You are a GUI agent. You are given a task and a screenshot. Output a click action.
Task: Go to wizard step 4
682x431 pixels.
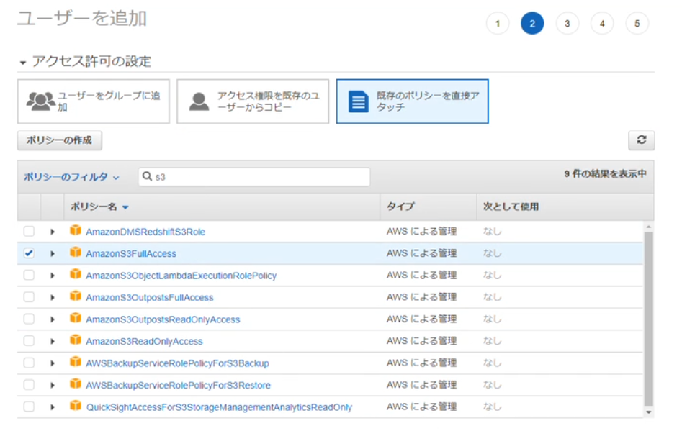click(602, 24)
